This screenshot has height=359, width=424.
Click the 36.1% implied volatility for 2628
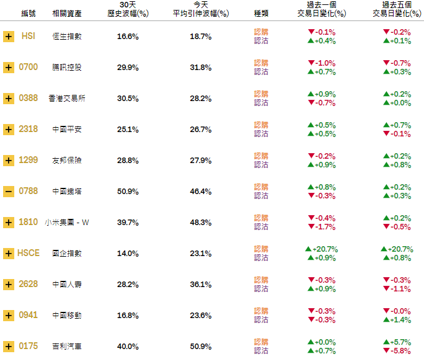point(201,285)
